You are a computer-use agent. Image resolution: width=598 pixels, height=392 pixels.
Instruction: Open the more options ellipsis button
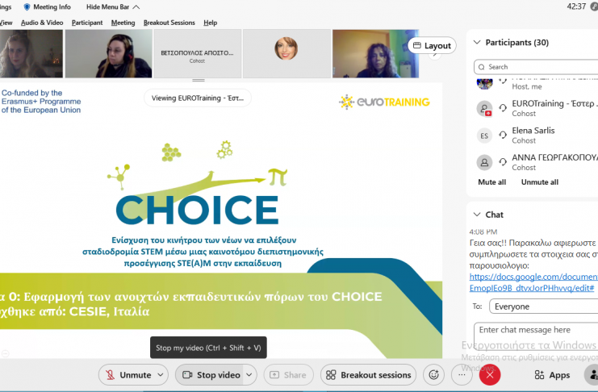[x=462, y=375]
